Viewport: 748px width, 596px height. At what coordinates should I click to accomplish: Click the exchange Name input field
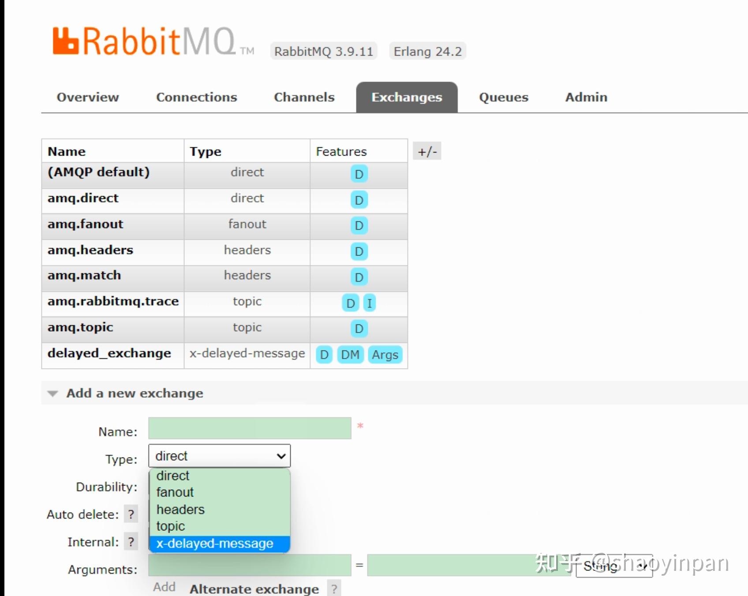click(250, 428)
